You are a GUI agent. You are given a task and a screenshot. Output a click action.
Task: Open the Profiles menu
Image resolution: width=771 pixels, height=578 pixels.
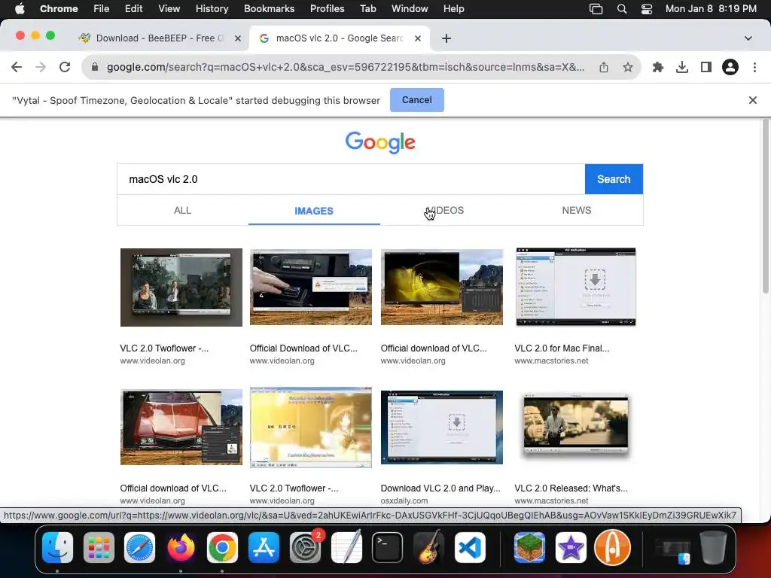pos(327,9)
